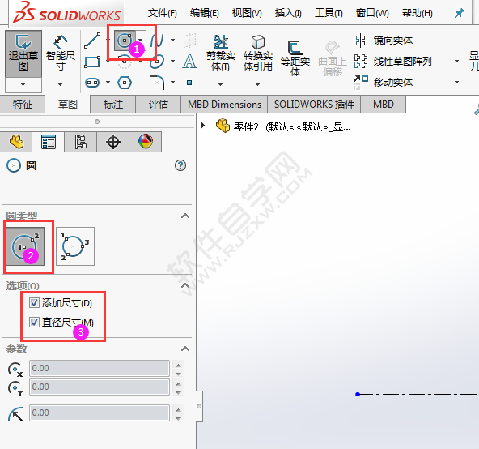Open the dropdown arrow under 智能尺寸
The height and width of the screenshot is (449, 479).
pyautogui.click(x=60, y=85)
